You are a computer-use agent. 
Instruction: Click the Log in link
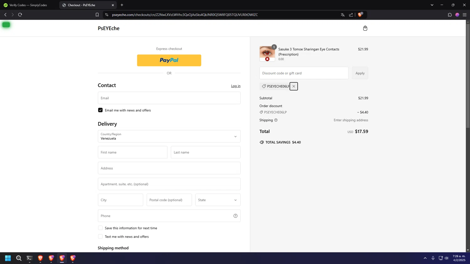pyautogui.click(x=236, y=86)
